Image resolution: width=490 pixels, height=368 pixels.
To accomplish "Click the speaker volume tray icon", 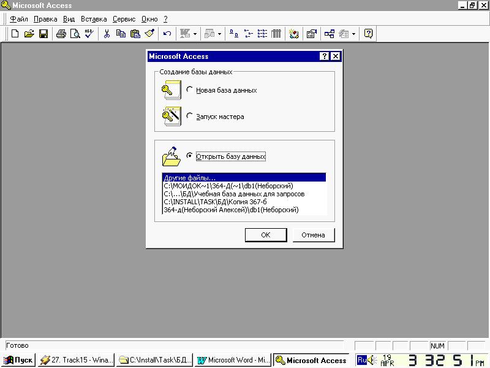I will pos(372,360).
